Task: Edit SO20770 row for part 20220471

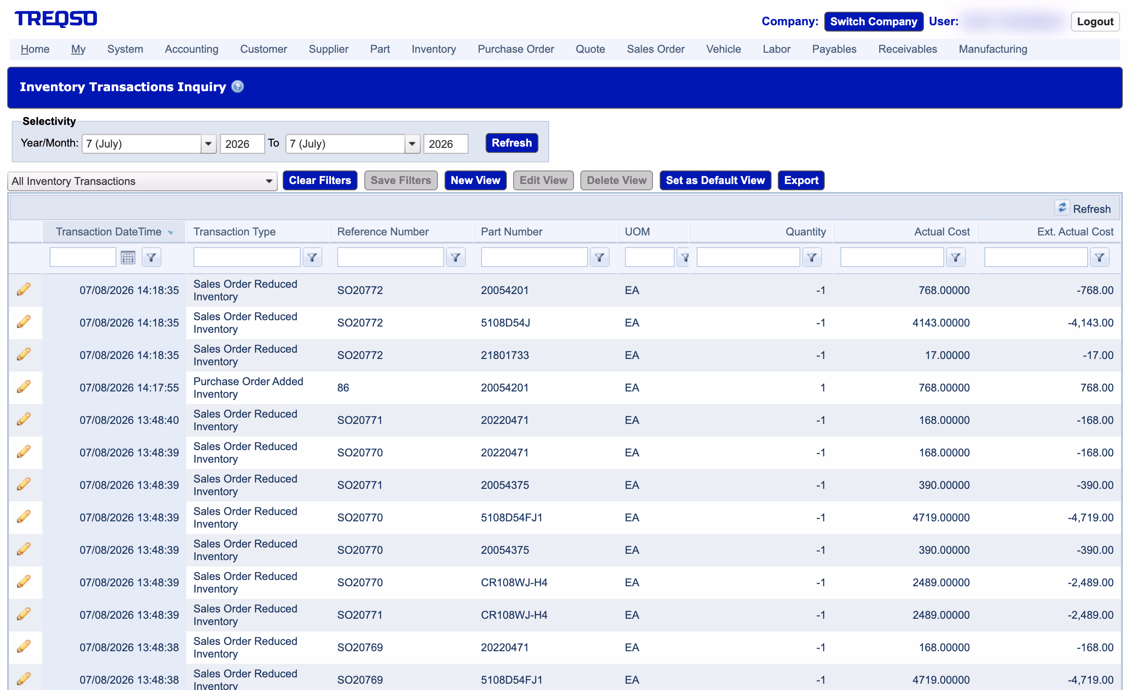Action: (24, 452)
